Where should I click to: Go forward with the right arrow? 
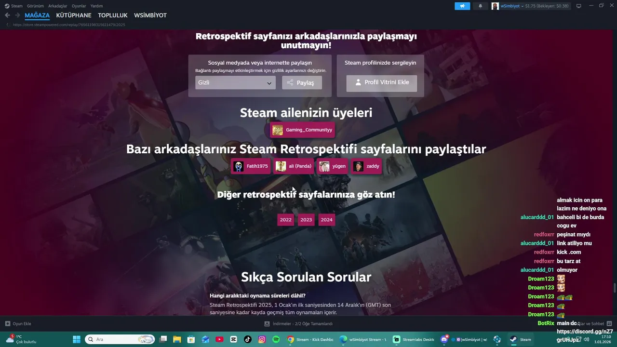[17, 15]
